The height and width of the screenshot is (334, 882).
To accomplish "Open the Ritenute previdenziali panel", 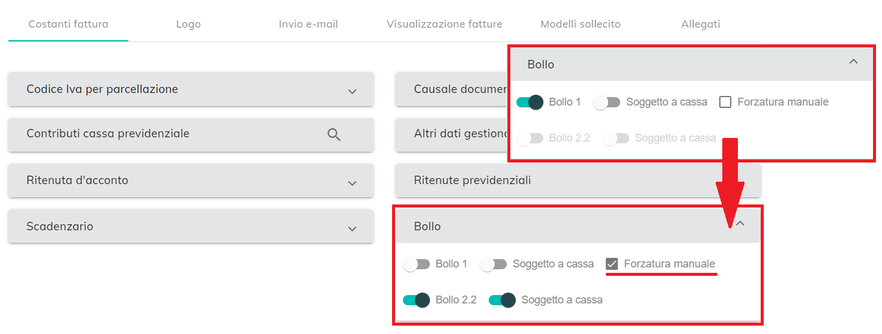I will click(x=578, y=180).
